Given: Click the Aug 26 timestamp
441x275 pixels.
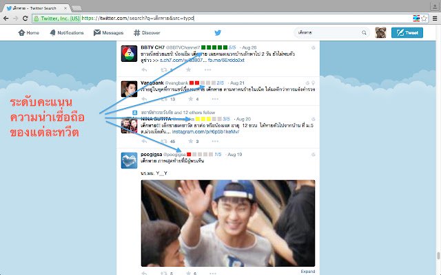Looking at the screenshot, I should click(x=249, y=47).
